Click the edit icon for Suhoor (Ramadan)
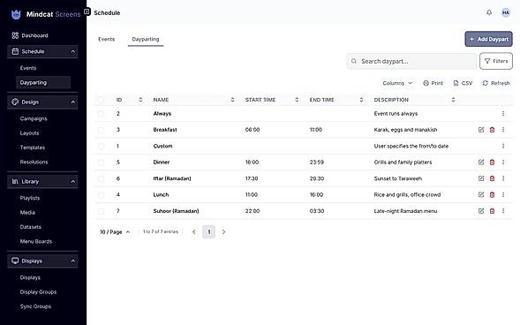This screenshot has width=520, height=325. click(481, 211)
